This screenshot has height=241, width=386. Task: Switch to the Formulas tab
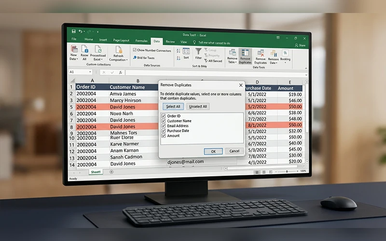click(x=141, y=40)
